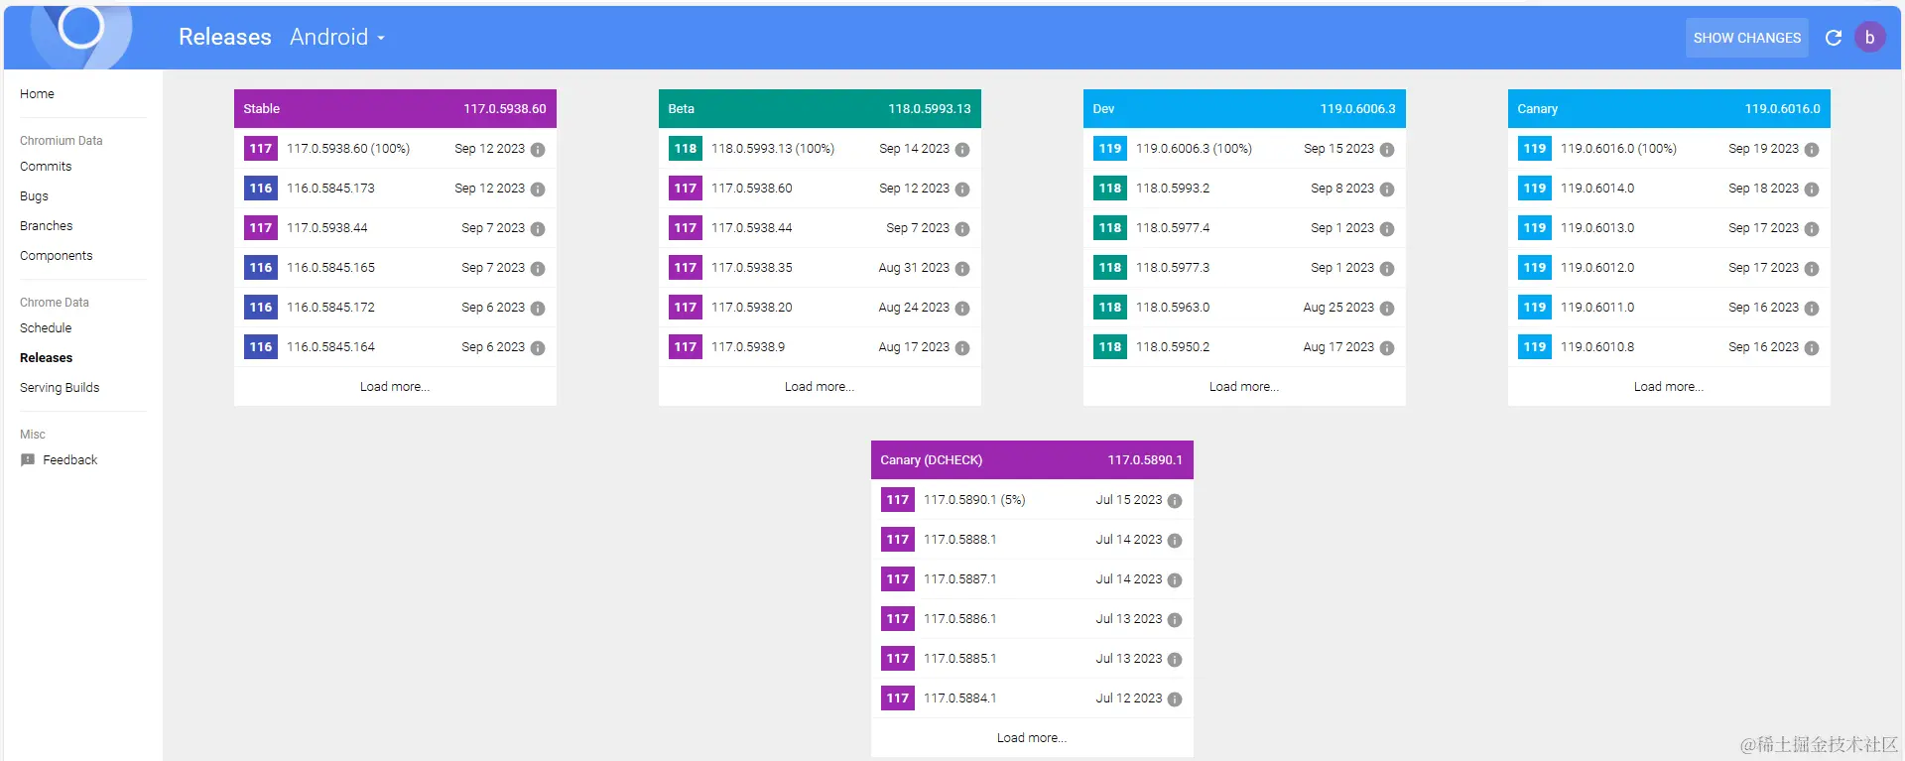
Task: Open info icon for 116.0.5845.165 row
Action: tap(538, 269)
